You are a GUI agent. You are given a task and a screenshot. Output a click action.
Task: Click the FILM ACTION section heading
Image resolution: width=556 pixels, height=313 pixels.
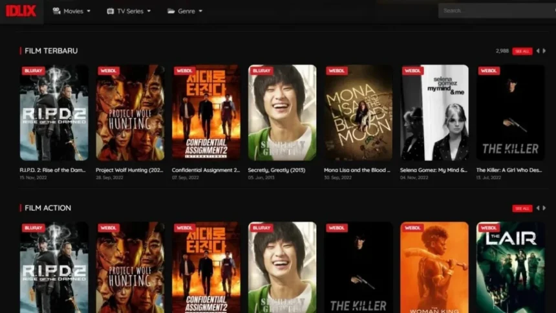(48, 208)
